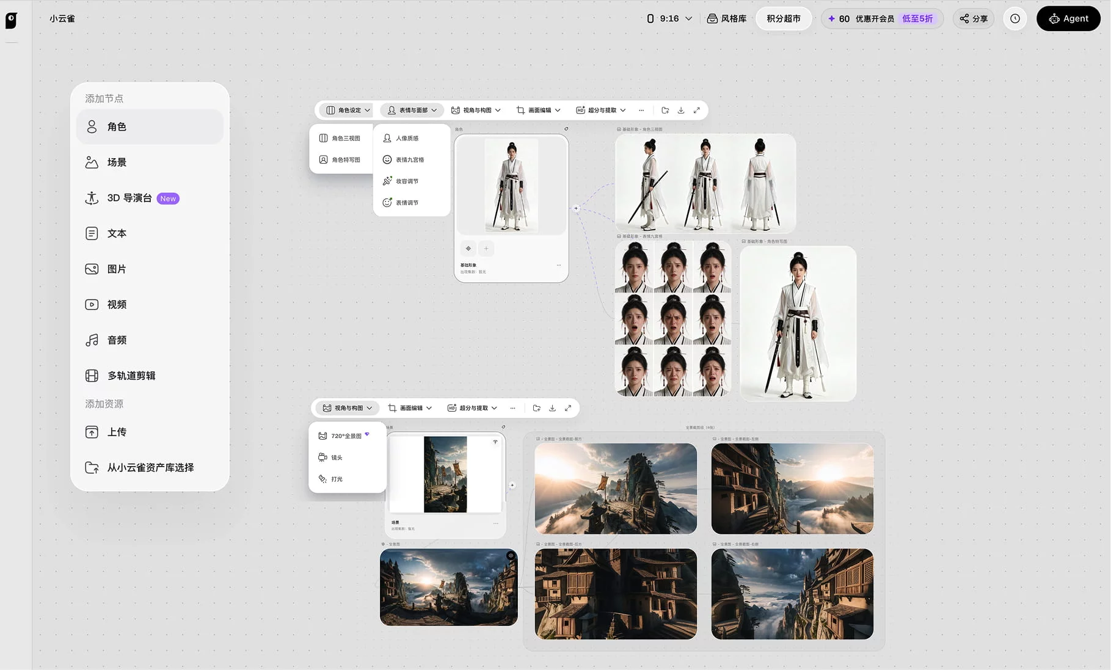This screenshot has width=1111, height=670.
Task: Expand 画面编辑 in the character toolbar
Action: [539, 110]
